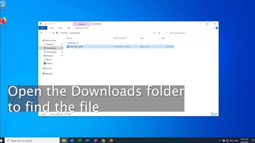Sort by Type column header
255x143 pixels.
coord(142,38)
